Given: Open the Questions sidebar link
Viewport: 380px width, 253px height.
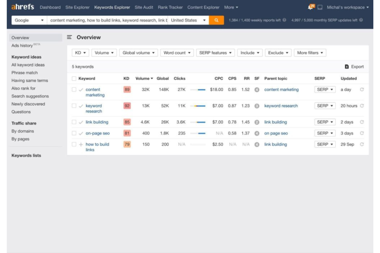Looking at the screenshot, I should [x=21, y=112].
